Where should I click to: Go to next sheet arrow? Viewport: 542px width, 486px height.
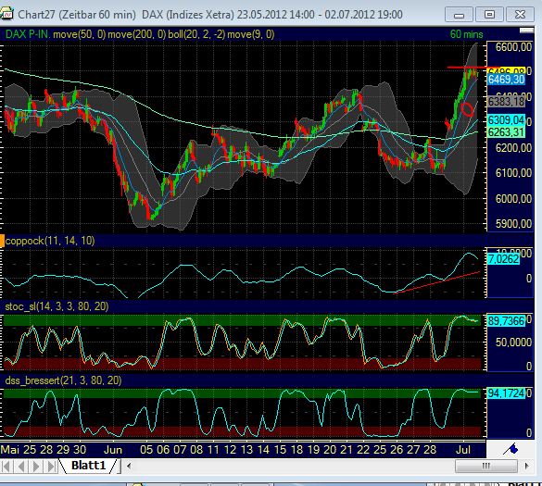click(x=36, y=467)
